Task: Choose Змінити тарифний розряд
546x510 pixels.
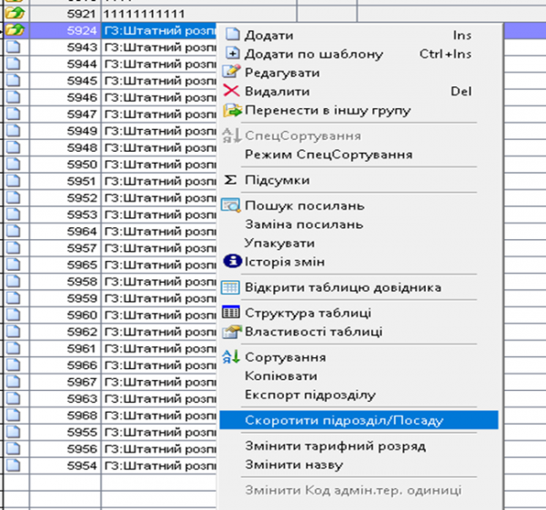Action: [335, 445]
